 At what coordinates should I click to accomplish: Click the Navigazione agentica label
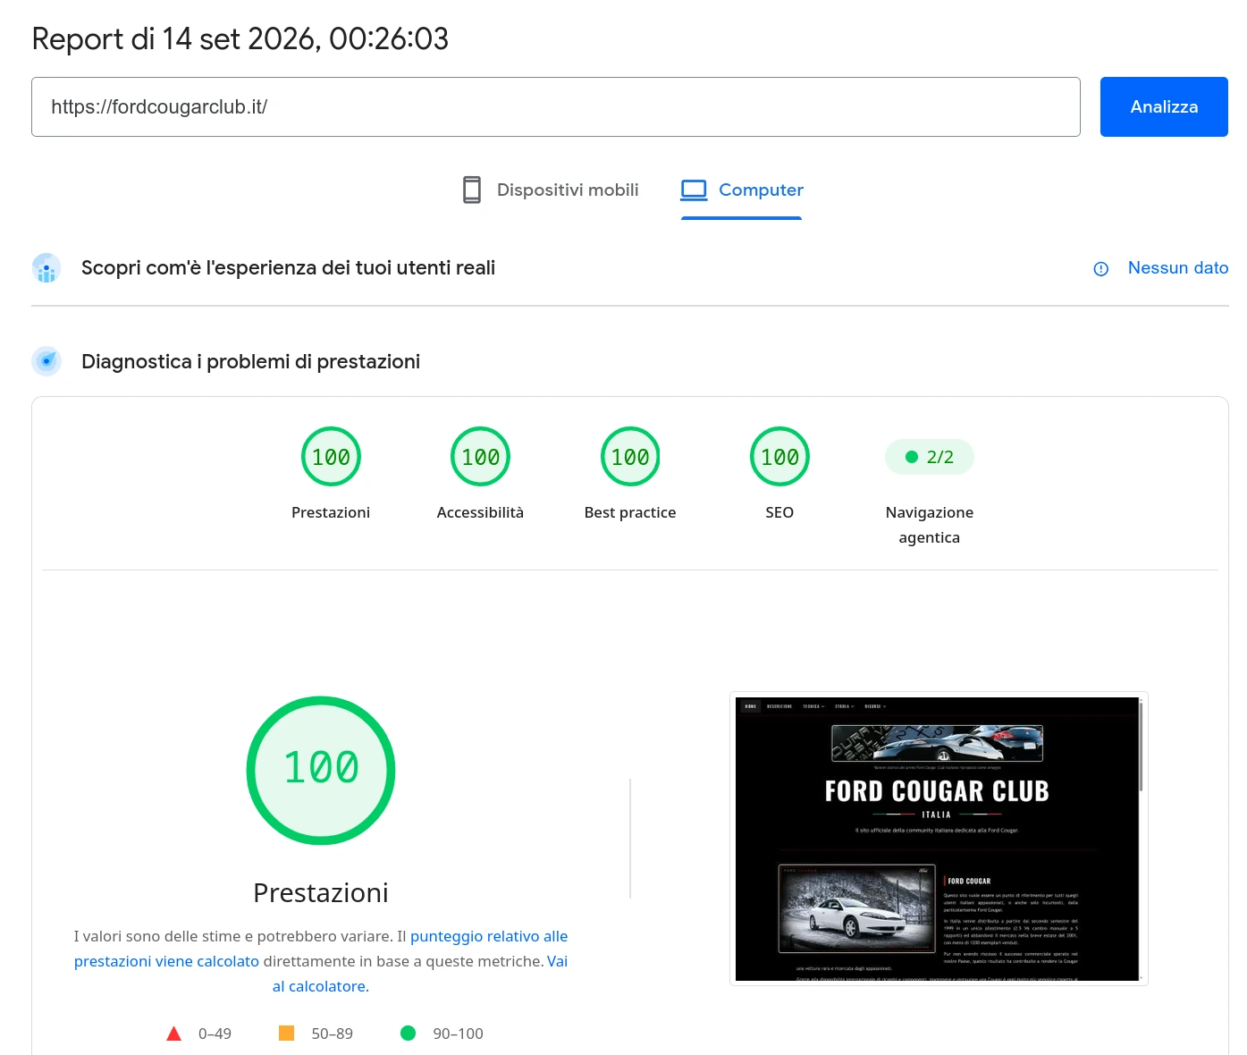(x=929, y=525)
